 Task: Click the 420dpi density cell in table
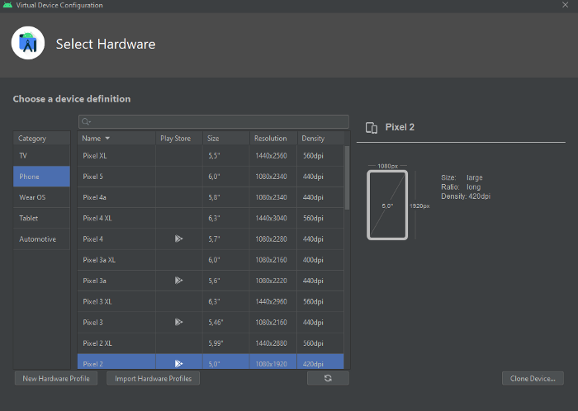(320, 361)
